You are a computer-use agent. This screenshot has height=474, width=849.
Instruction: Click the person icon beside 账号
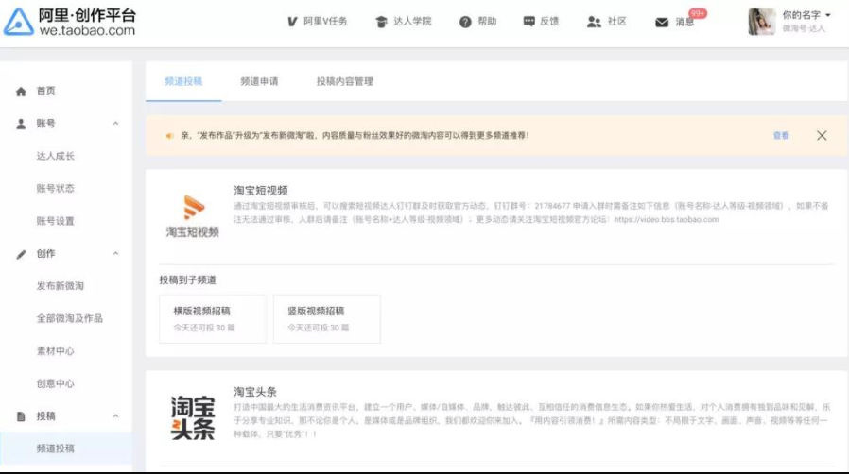coord(21,124)
